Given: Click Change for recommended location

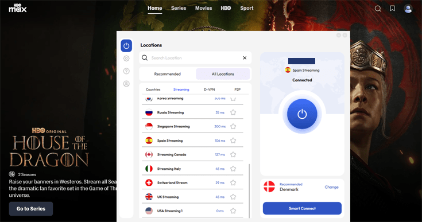Looking at the screenshot, I should [332, 187].
